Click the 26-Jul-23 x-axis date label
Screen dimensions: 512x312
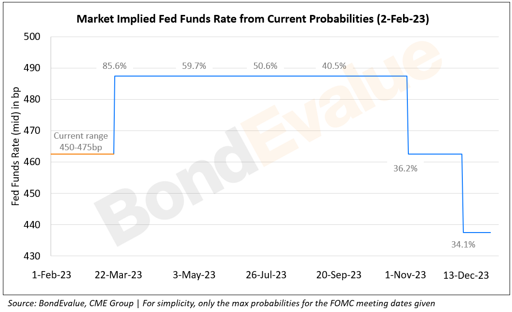point(265,275)
